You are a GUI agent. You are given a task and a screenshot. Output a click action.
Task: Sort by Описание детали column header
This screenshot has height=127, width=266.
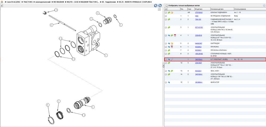point(222,9)
